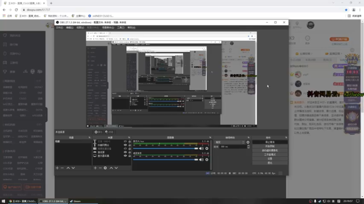Open the 编辑(E) menu in OBS
This screenshot has width=364, height=204.
[70, 28]
